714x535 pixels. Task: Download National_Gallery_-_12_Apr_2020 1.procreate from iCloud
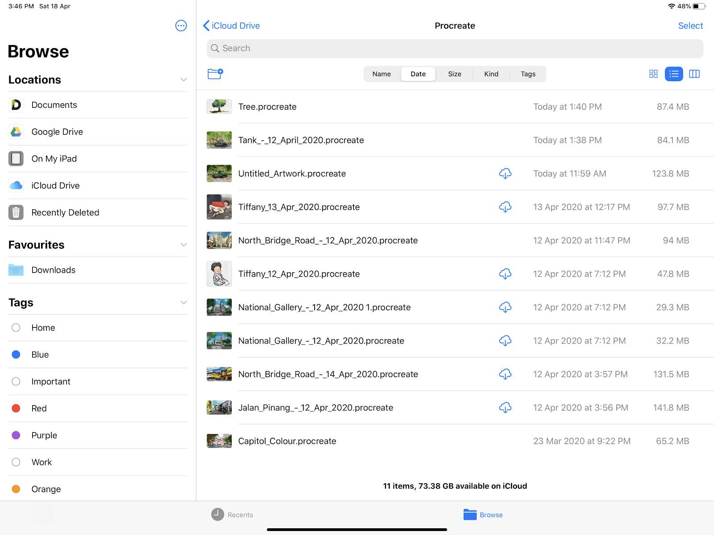(x=505, y=307)
